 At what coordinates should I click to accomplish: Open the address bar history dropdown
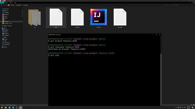164,5
